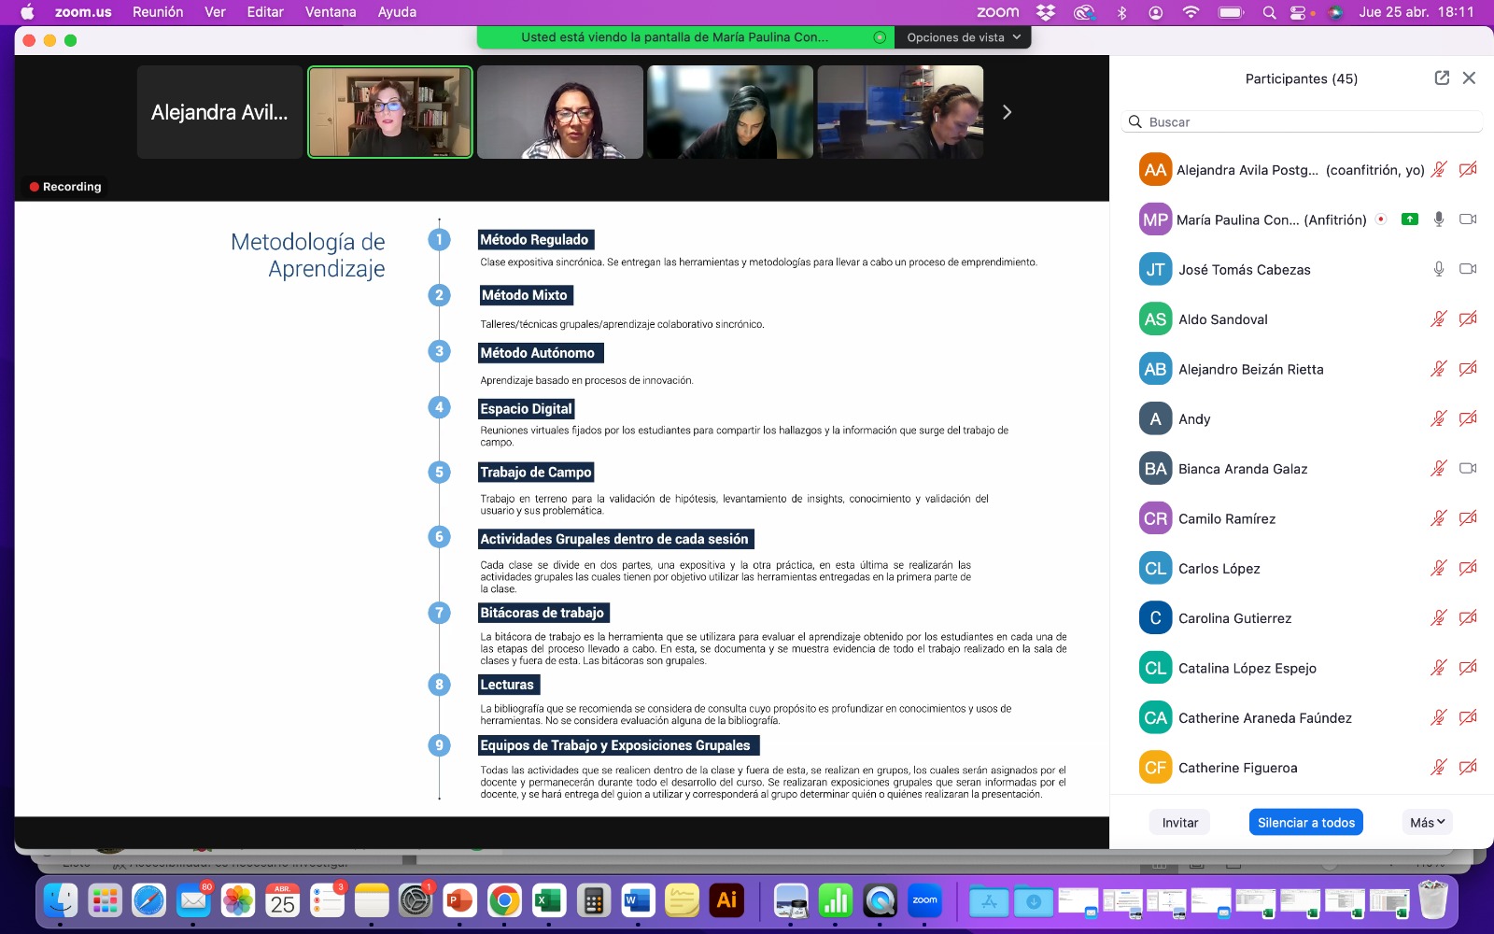Unmute Aldo Sandoval's microphone
This screenshot has width=1494, height=934.
1439,319
